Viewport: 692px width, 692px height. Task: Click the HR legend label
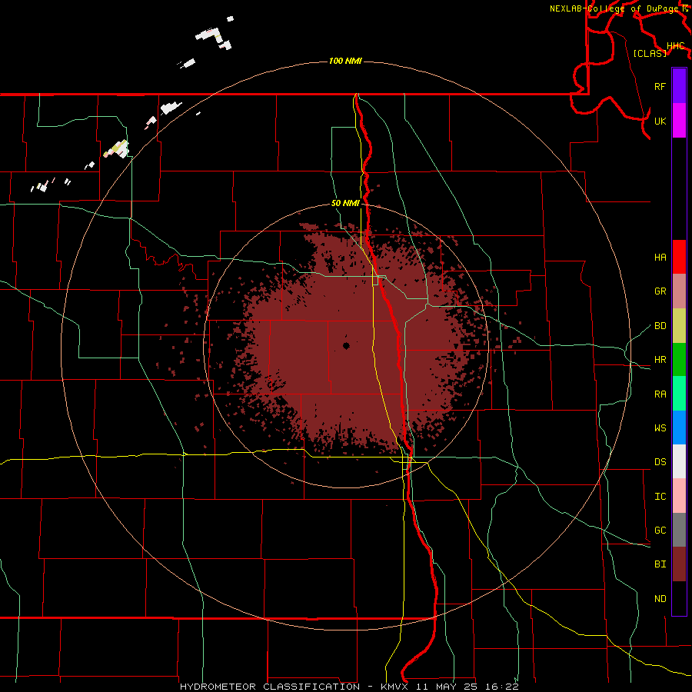point(660,360)
